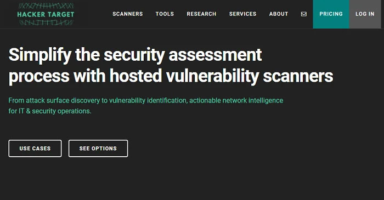
Task: Click the word 'Simplify' in headline
Action: point(40,55)
